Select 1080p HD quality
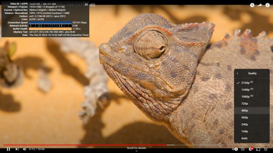Image resolution: width=273 pixels, height=153 pixels. 252,97
